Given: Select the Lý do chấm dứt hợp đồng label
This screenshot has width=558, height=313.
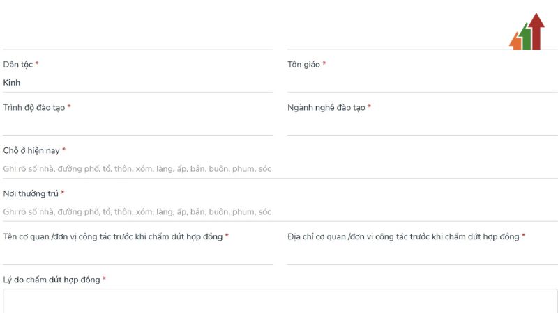Looking at the screenshot, I should coord(52,280).
